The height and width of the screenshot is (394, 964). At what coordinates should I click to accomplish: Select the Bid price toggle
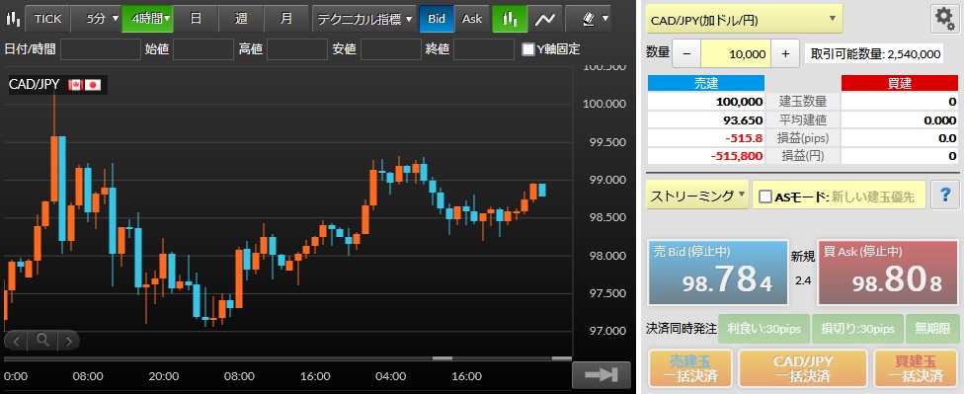[x=437, y=19]
